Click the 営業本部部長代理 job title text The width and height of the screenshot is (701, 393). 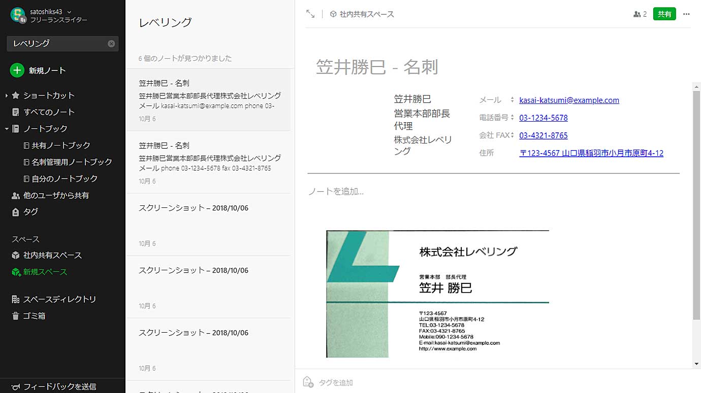click(422, 120)
